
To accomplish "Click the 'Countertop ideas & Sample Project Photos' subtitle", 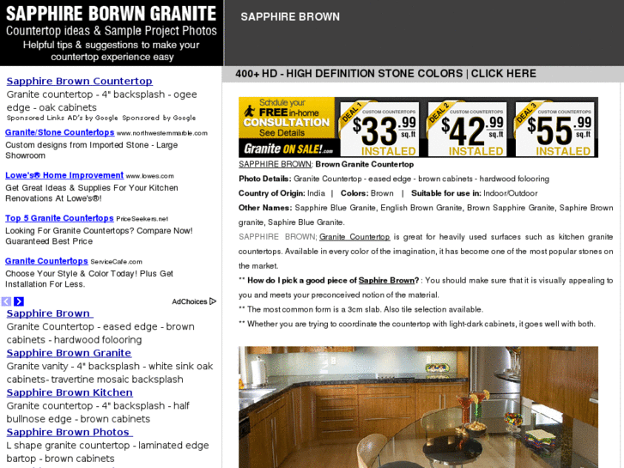I will coord(112,31).
